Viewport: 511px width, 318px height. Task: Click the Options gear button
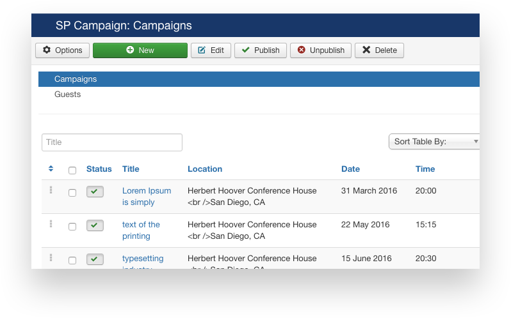[x=62, y=50]
